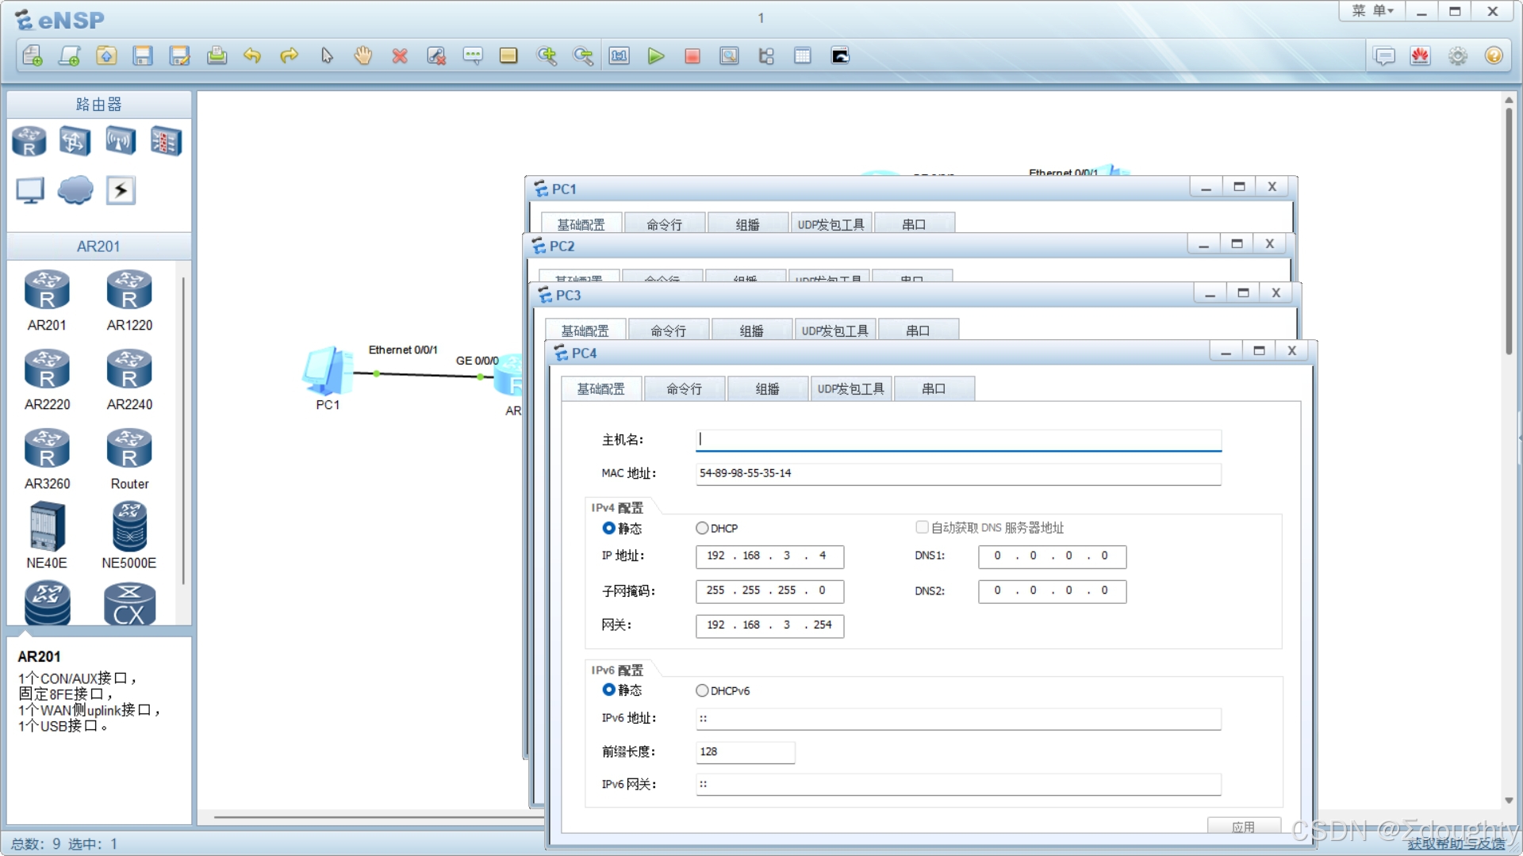
Task: Click the IPv4 address field
Action: [769, 556]
